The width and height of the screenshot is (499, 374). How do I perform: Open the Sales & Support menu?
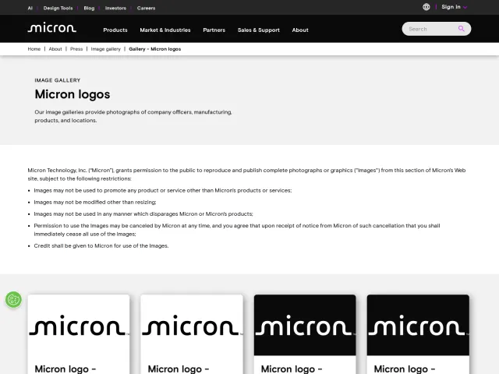tap(259, 30)
